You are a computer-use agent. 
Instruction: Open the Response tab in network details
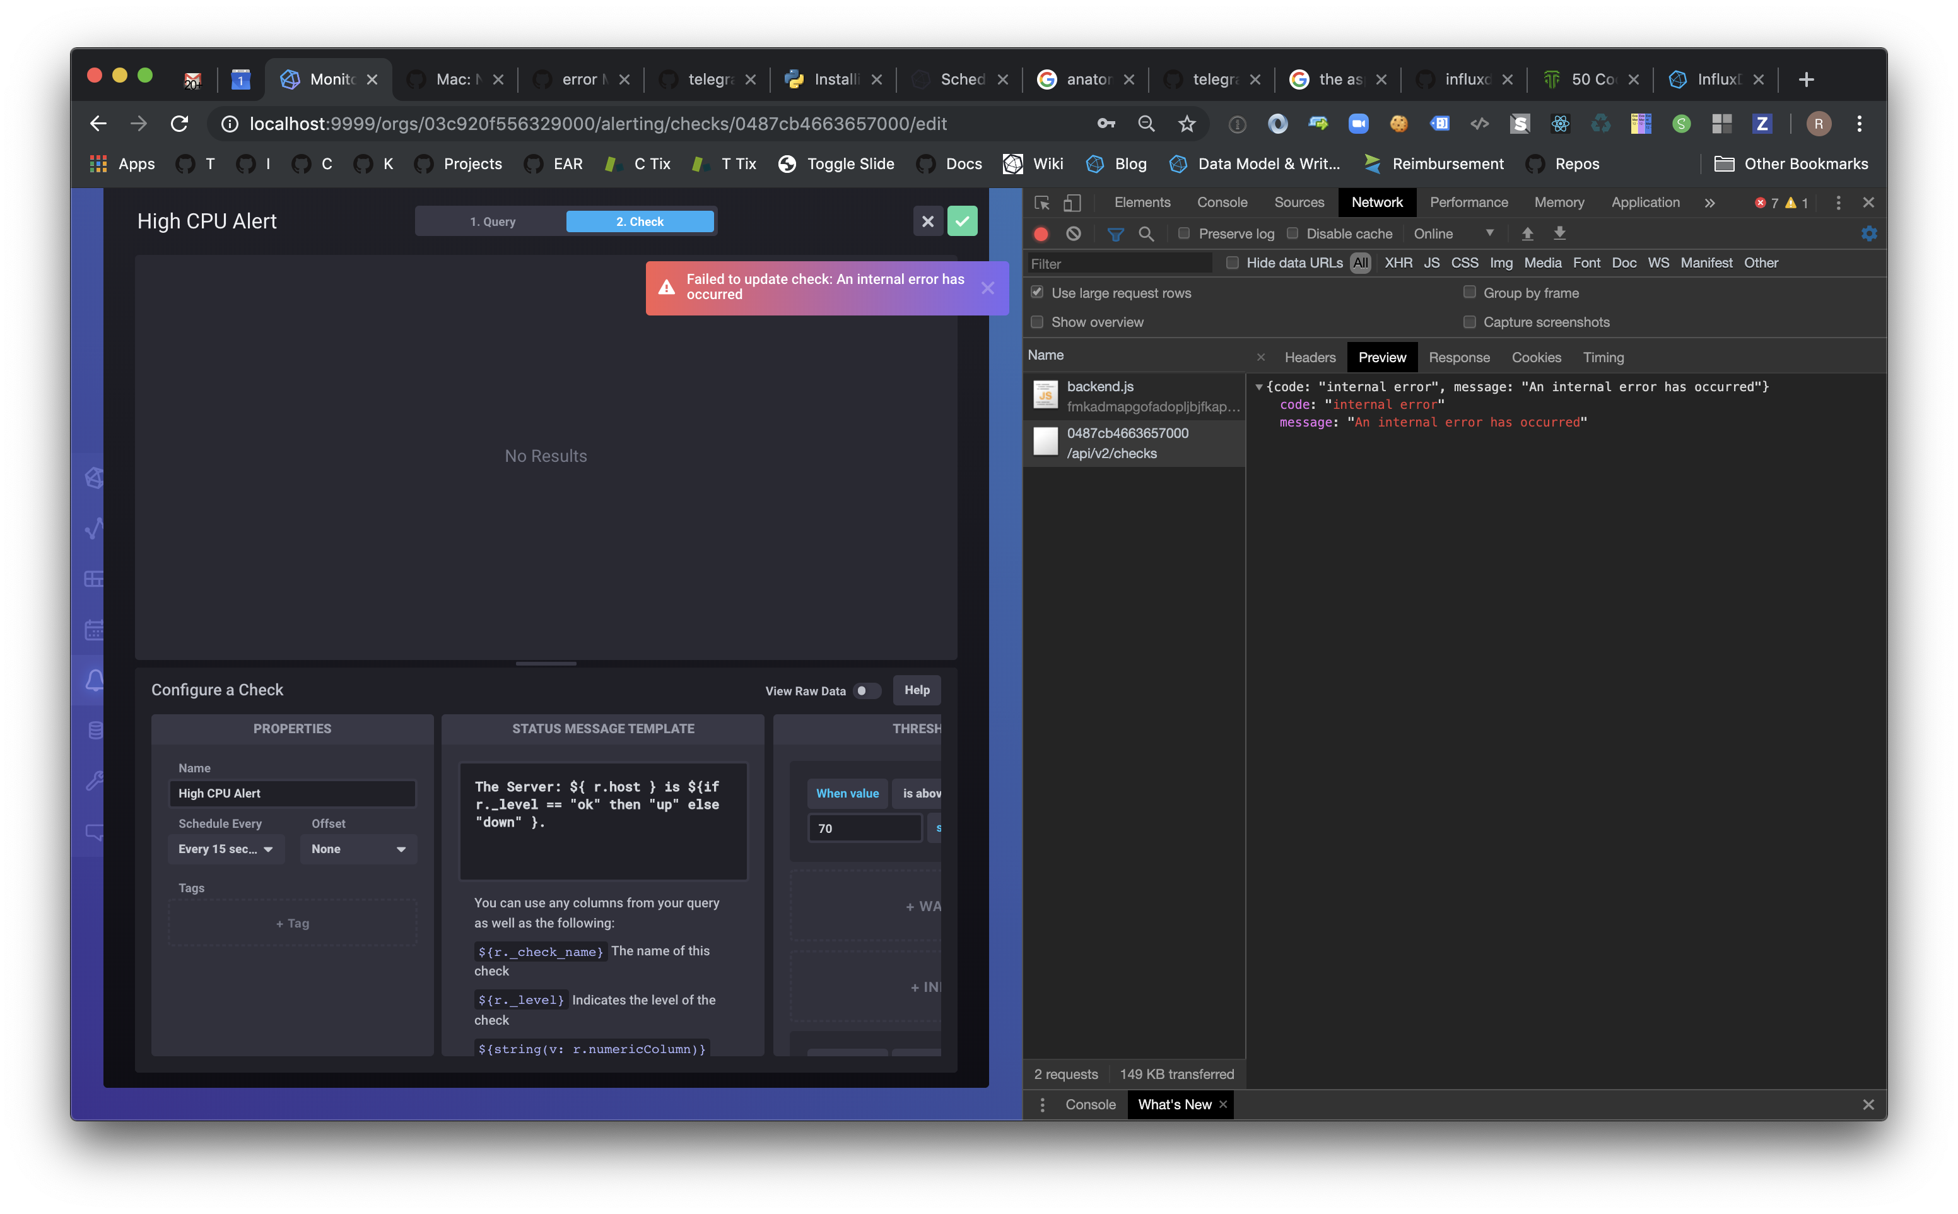pos(1458,357)
